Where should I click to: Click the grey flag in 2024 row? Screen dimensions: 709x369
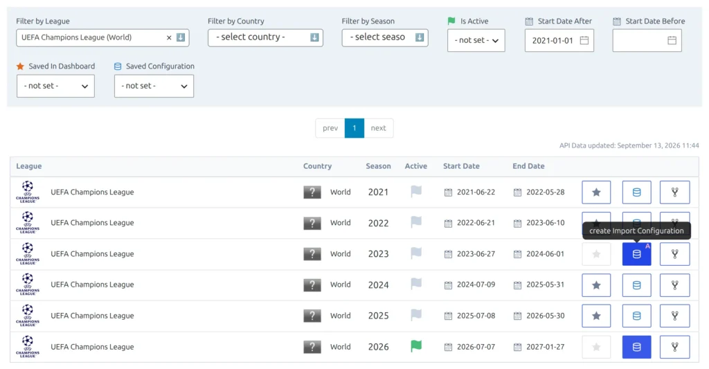tap(416, 284)
